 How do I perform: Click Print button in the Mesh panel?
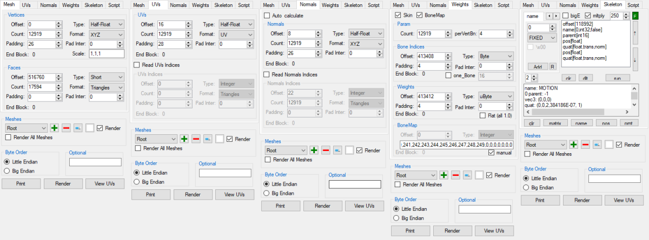(x=21, y=183)
